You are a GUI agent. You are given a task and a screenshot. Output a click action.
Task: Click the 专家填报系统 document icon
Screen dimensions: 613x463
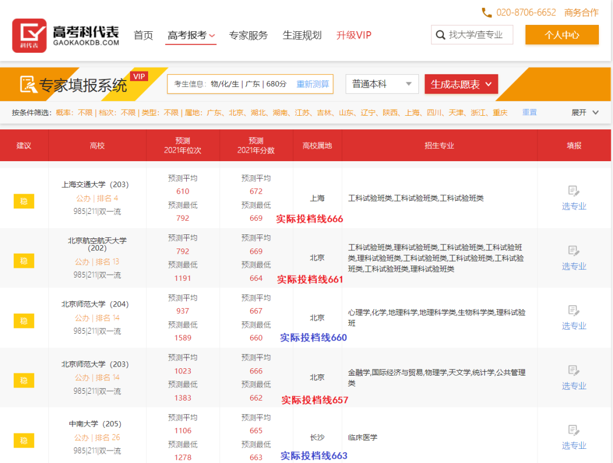pyautogui.click(x=28, y=84)
